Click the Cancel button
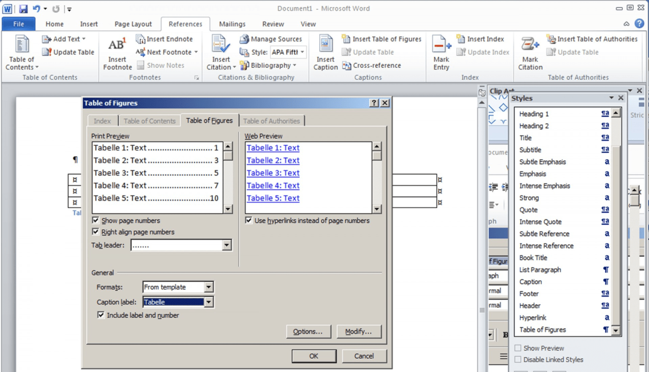 coord(364,356)
